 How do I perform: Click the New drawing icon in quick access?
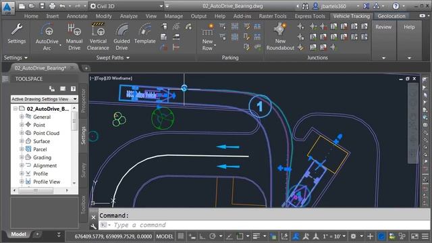(22, 6)
